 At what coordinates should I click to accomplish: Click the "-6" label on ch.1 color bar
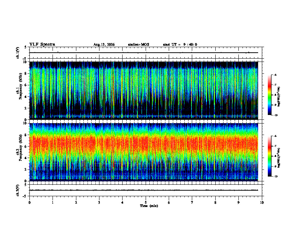[x=275, y=75]
